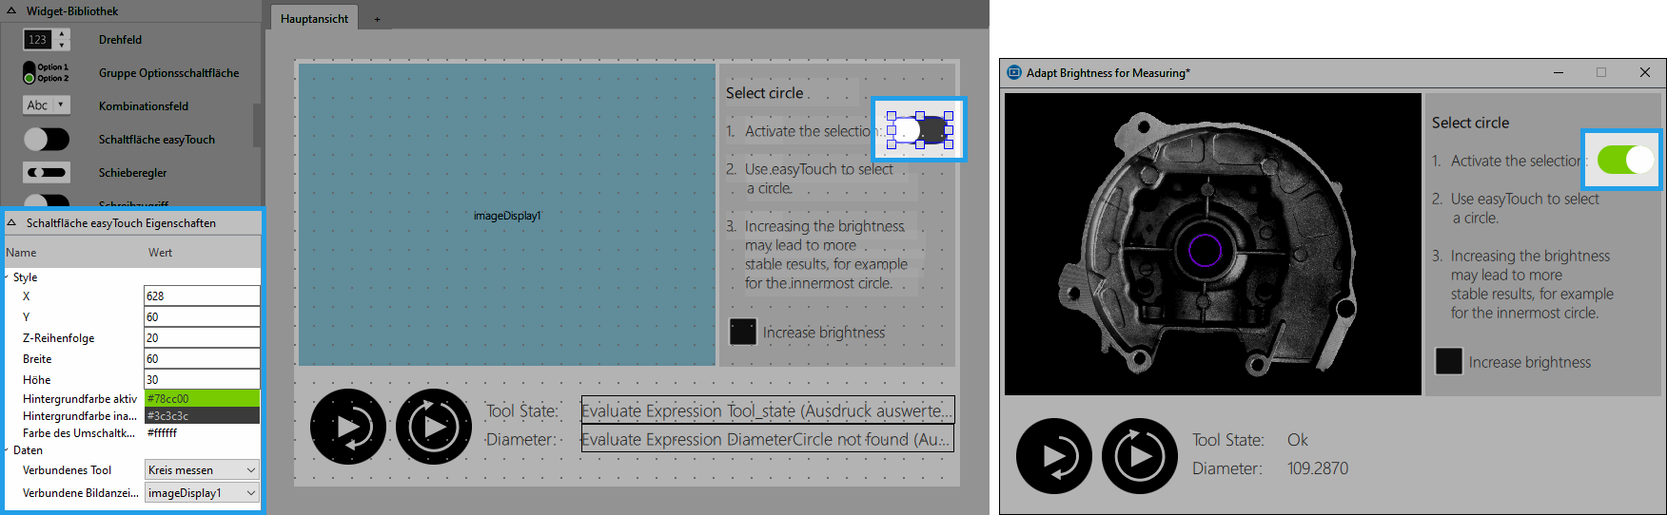1667x515 pixels.
Task: Switch to the Hauptansicht tab
Action: tap(314, 19)
